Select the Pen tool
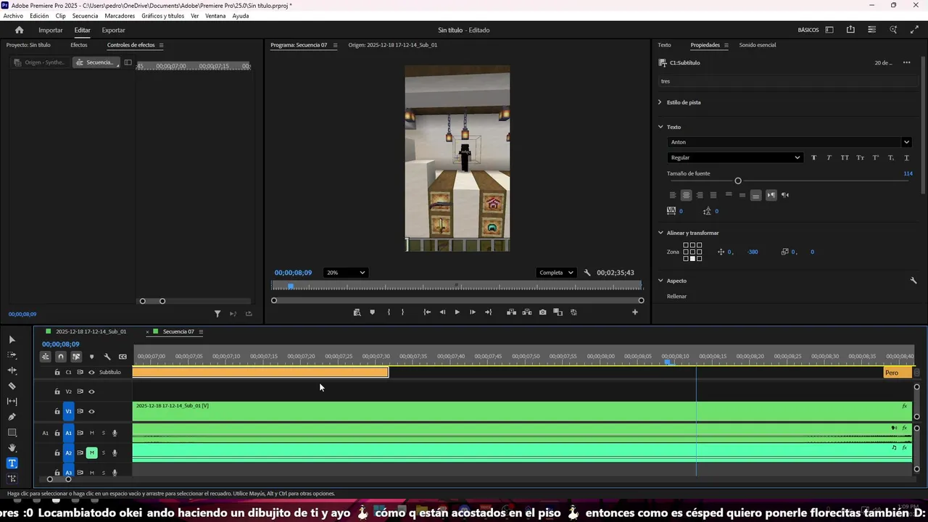The height and width of the screenshot is (522, 928). (x=12, y=417)
